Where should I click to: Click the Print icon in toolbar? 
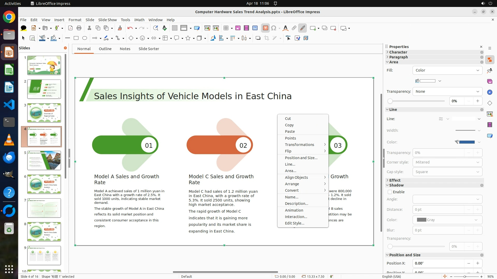[x=79, y=28]
